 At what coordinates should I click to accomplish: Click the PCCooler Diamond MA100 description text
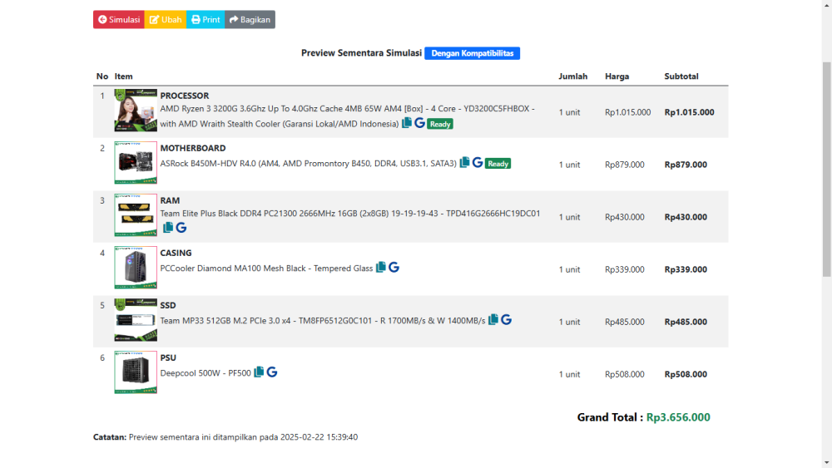266,268
